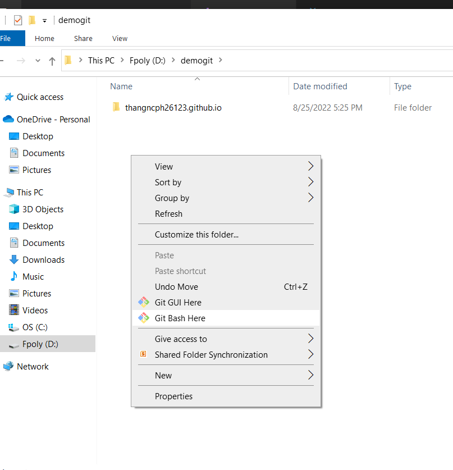This screenshot has width=453, height=470.
Task: Click the This PC computer icon in sidebar
Action: pos(9,193)
